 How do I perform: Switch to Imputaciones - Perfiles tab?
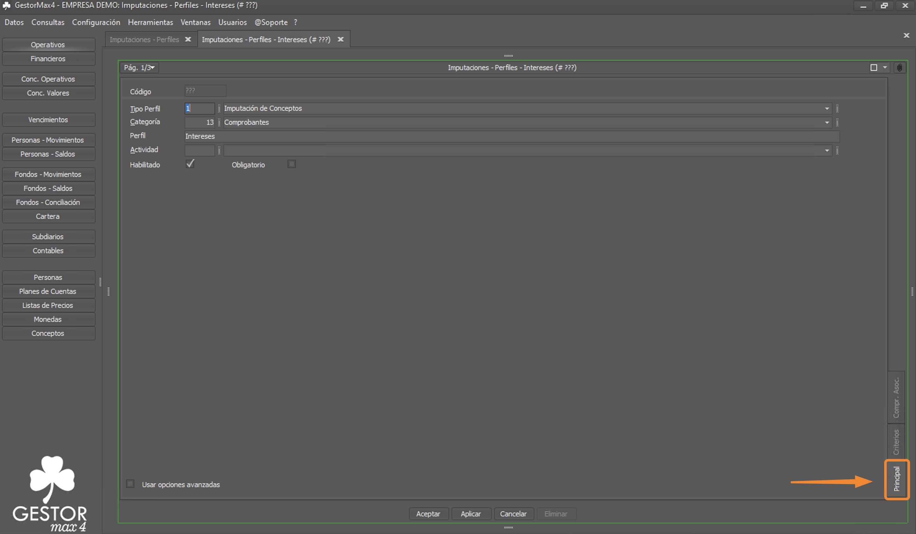144,39
